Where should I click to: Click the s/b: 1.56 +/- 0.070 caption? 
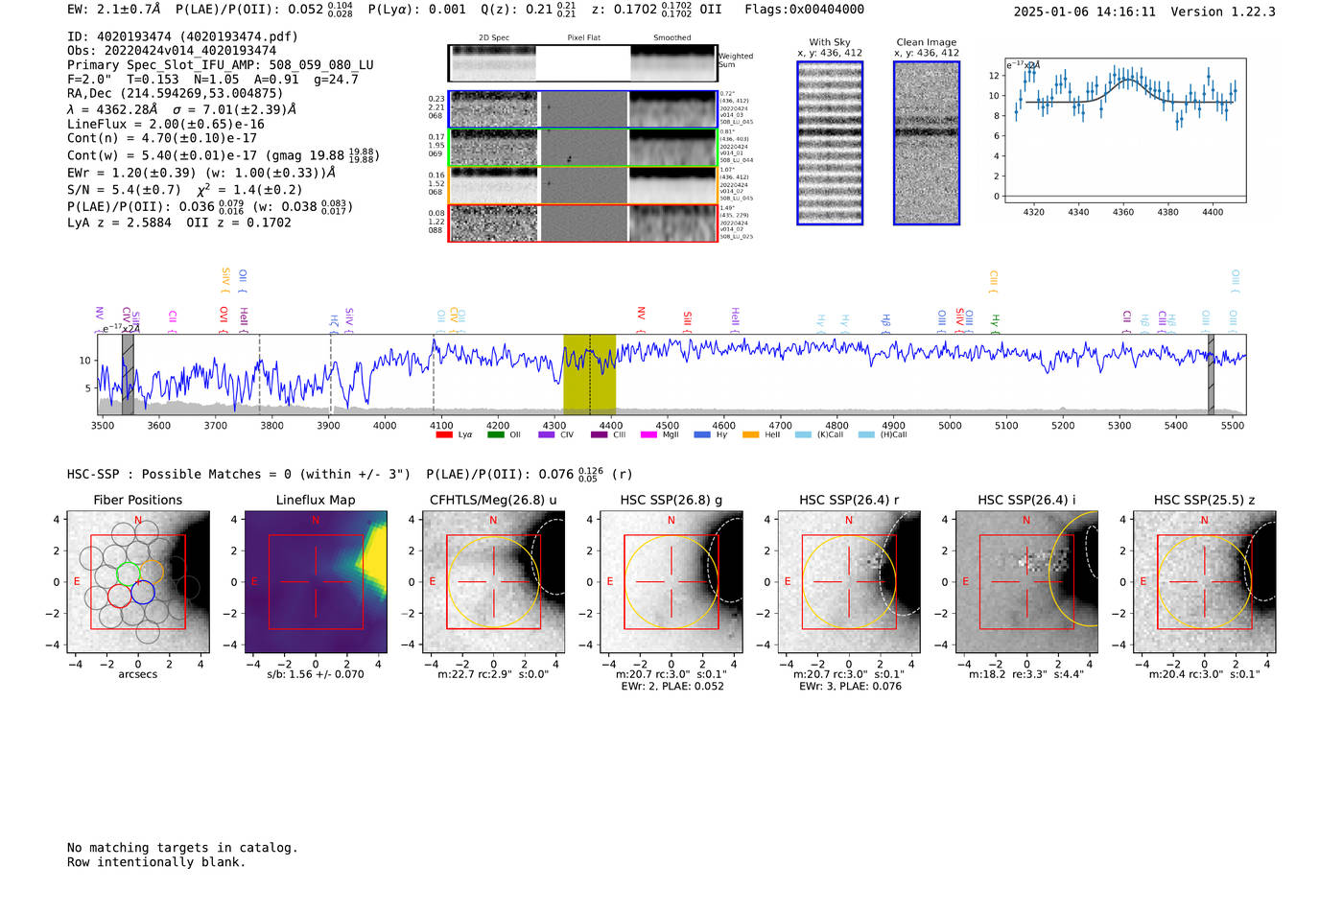[x=316, y=674]
